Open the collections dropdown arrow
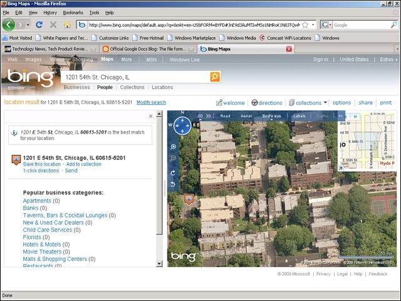 pos(325,102)
